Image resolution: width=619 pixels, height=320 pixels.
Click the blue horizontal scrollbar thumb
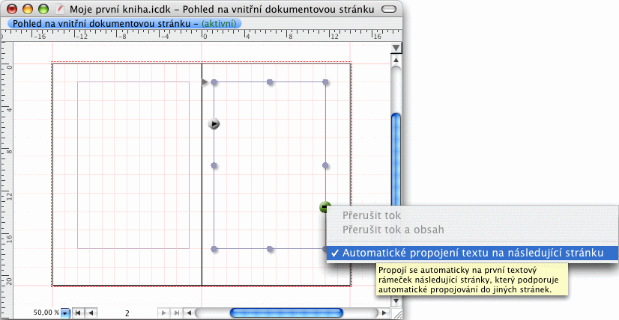point(286,313)
